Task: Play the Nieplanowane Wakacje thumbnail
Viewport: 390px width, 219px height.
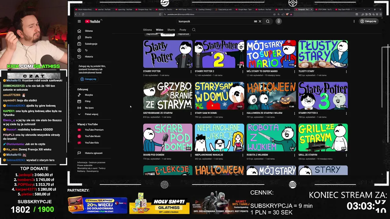Action: tap(219, 137)
